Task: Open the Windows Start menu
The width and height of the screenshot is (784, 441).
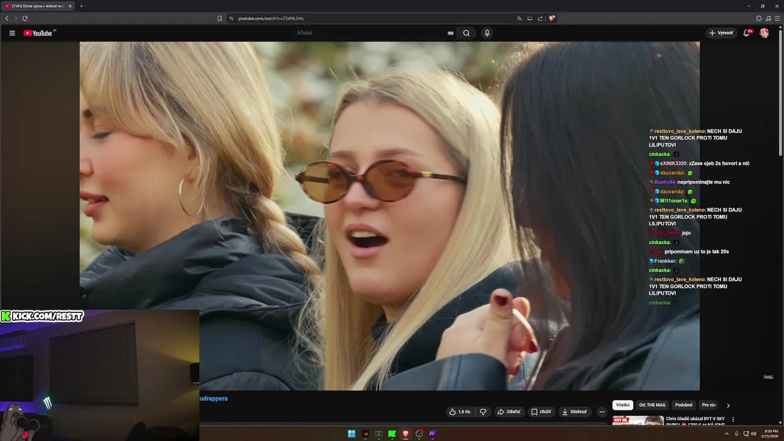Action: pos(352,434)
